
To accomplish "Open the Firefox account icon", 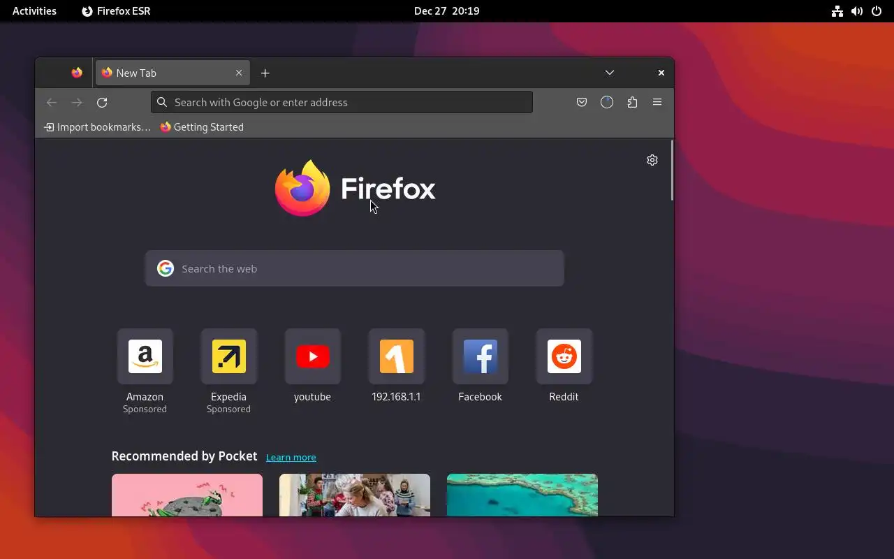I will tap(607, 102).
